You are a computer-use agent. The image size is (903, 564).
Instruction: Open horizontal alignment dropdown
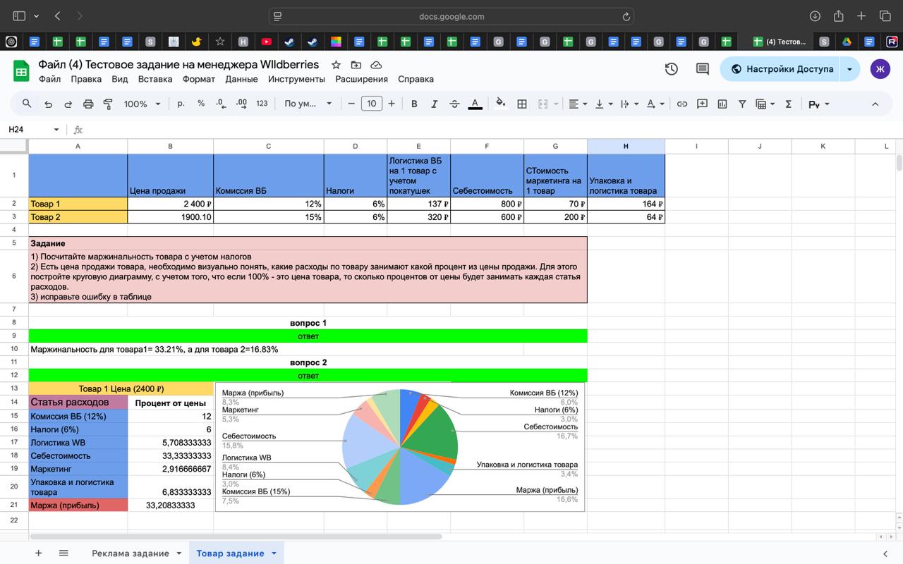578,104
